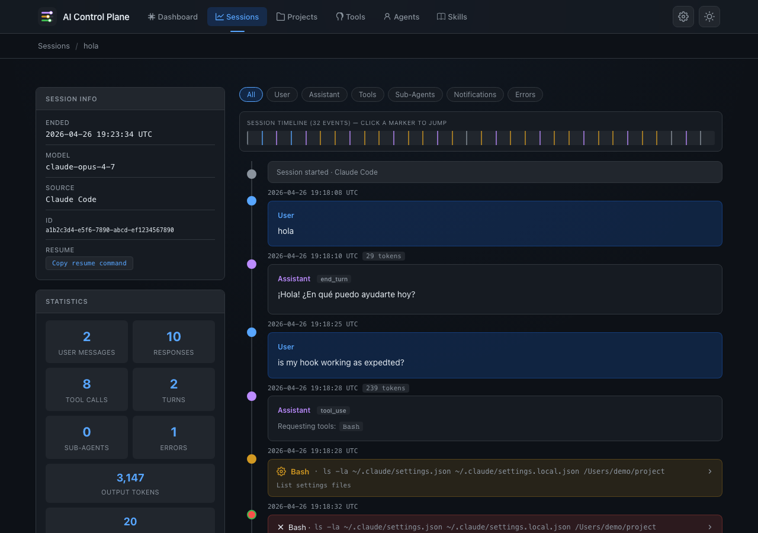Open the Tools nav item in the header

click(x=351, y=17)
